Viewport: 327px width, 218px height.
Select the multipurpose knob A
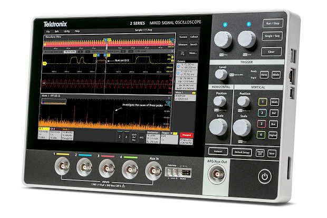click(223, 40)
